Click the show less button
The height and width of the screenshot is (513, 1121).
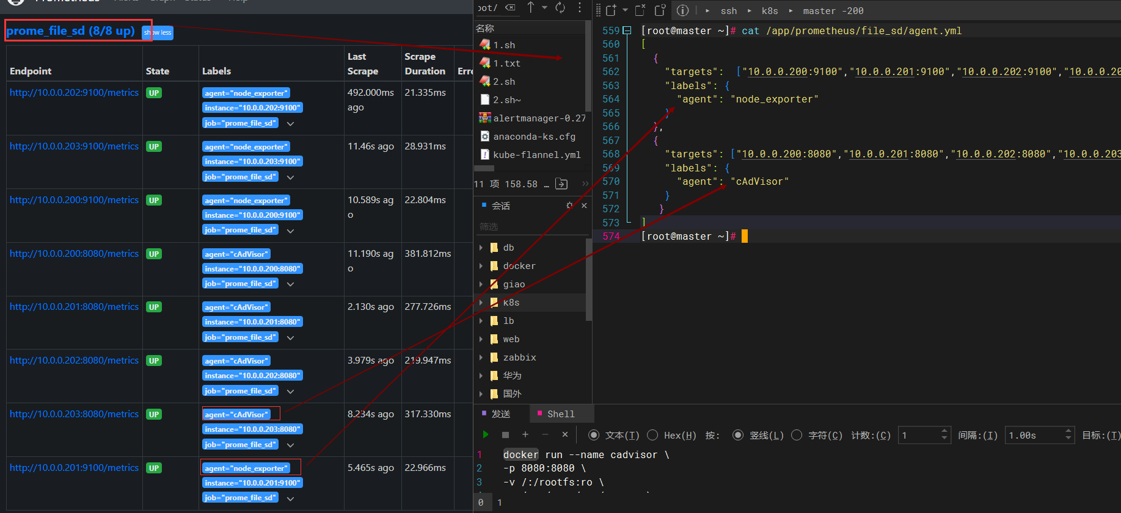pyautogui.click(x=158, y=32)
